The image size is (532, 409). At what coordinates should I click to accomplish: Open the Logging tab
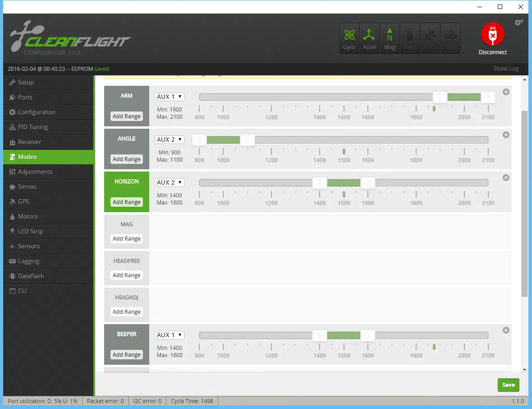point(48,261)
